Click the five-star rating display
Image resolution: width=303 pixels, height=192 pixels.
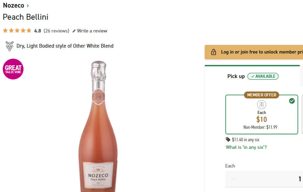point(17,31)
